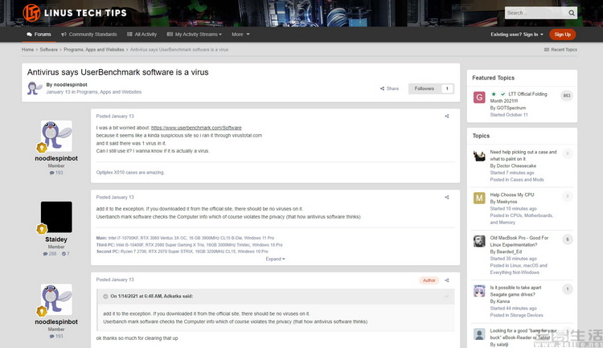
Task: Click the Sign Up button
Action: 562,35
